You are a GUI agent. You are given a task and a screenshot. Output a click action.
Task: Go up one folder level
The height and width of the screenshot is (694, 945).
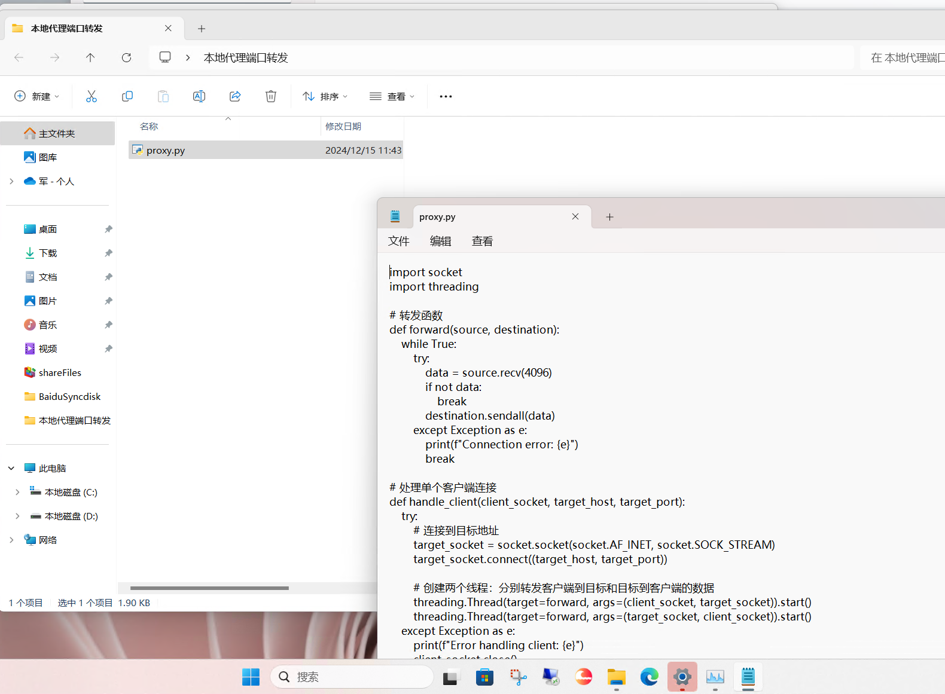tap(90, 57)
